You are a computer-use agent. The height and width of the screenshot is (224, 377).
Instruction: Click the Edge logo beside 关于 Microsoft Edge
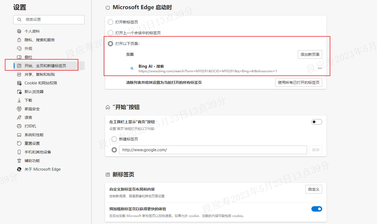(x=19, y=169)
